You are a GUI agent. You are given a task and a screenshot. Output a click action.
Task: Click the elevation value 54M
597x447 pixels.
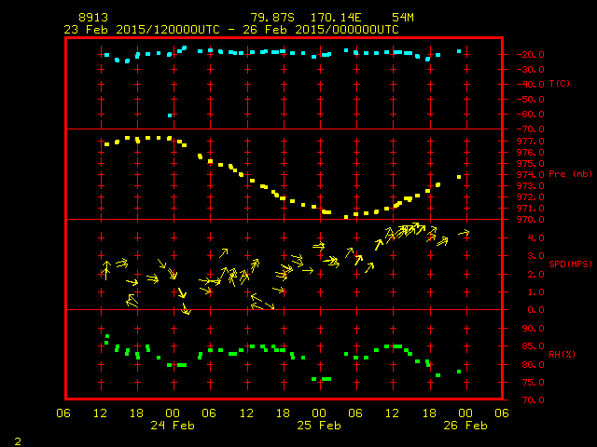click(403, 18)
